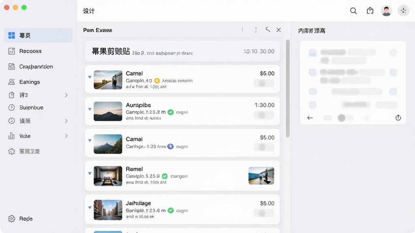Click the Eakings people icon
Screen dimensions: 415x233
pos(12,82)
